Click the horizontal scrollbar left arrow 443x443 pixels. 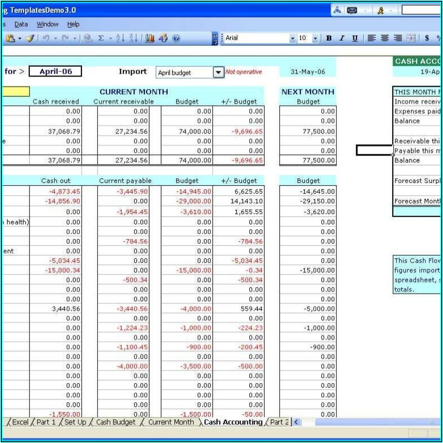(x=296, y=422)
